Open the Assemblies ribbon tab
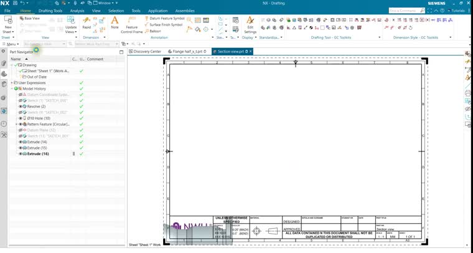 (185, 11)
